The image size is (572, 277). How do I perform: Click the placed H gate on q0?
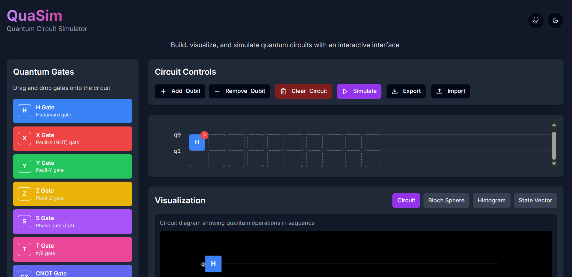197,143
